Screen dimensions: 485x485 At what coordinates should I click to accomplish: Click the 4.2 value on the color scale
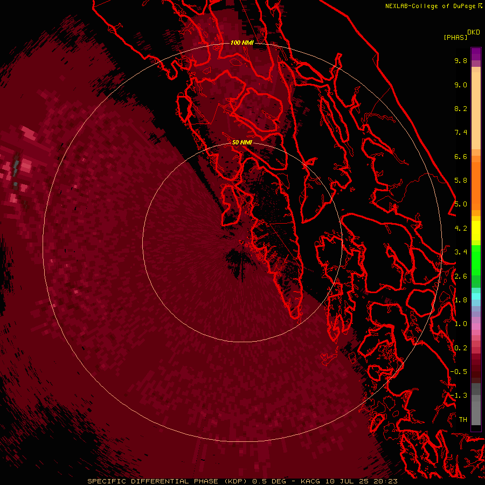(x=461, y=228)
